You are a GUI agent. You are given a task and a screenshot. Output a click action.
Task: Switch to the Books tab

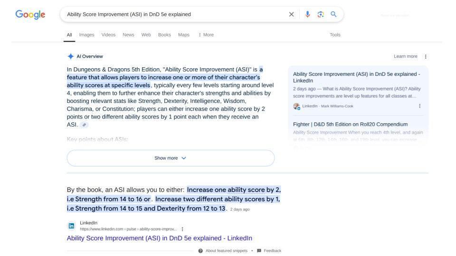coord(164,35)
